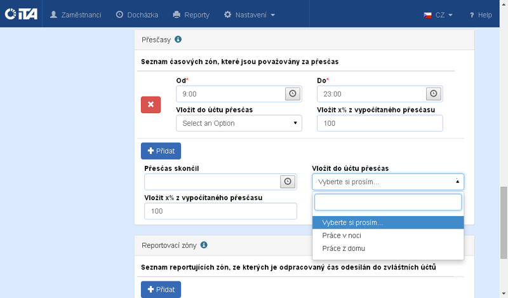Open the Docházka page
Viewport: 508px width, 298px height.
(x=137, y=15)
